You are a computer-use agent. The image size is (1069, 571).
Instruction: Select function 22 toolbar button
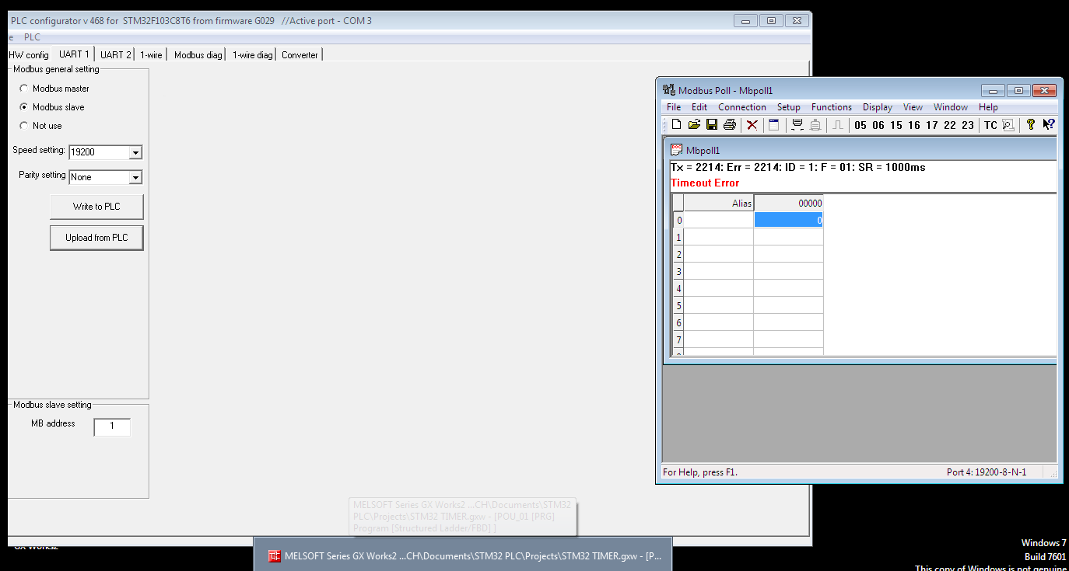[x=950, y=125]
